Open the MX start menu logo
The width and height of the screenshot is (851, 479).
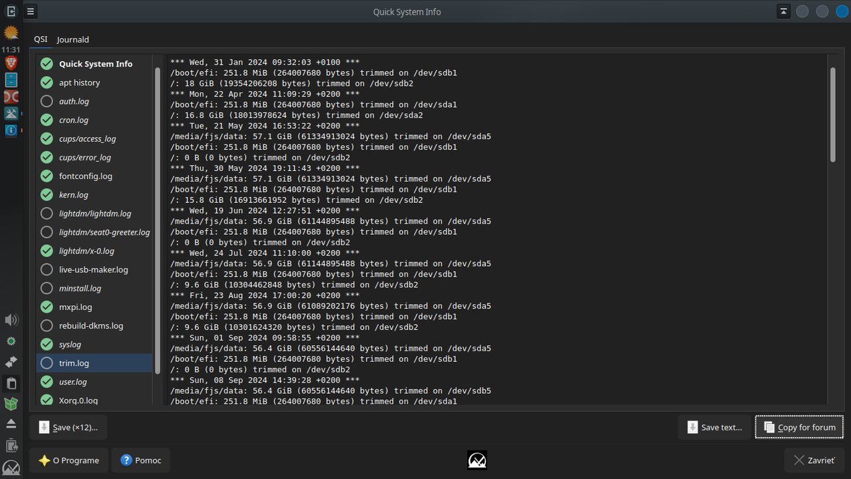[11, 467]
